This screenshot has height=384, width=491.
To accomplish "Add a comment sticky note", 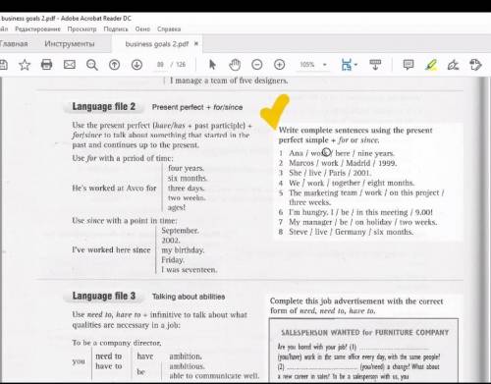I will (409, 65).
